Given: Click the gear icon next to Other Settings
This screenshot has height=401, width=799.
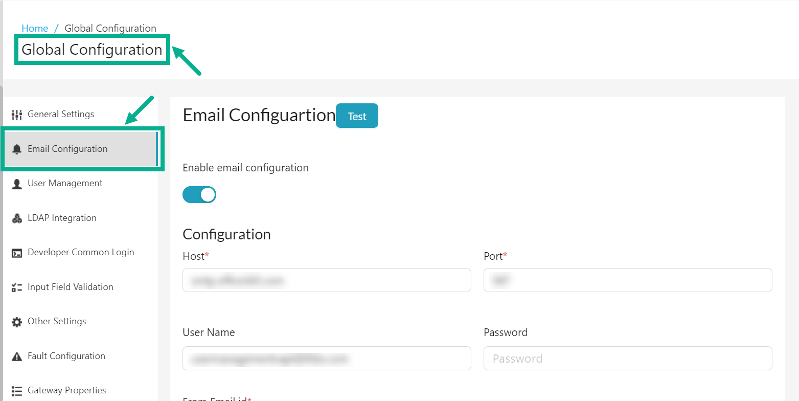Looking at the screenshot, I should click(x=17, y=321).
